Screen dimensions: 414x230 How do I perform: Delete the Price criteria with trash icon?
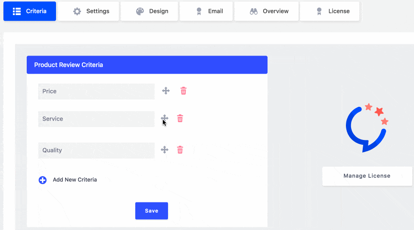pyautogui.click(x=184, y=91)
